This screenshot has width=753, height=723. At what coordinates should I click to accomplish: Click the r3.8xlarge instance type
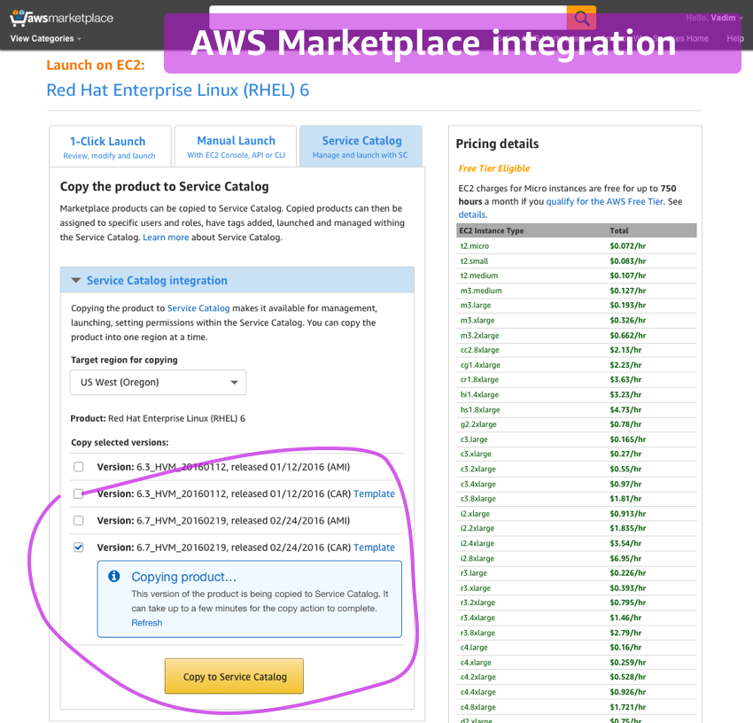pyautogui.click(x=477, y=633)
